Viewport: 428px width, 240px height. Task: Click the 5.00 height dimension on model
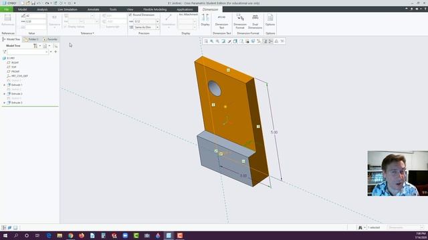point(274,132)
